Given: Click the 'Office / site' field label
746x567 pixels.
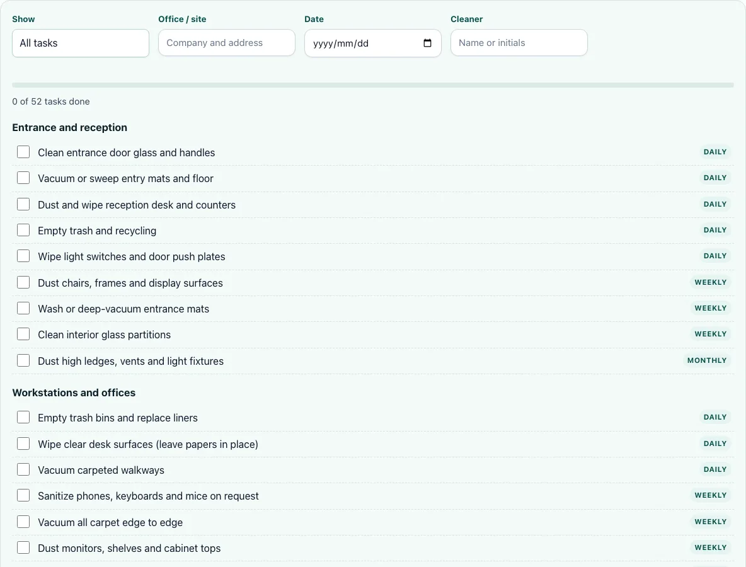Looking at the screenshot, I should (x=182, y=19).
